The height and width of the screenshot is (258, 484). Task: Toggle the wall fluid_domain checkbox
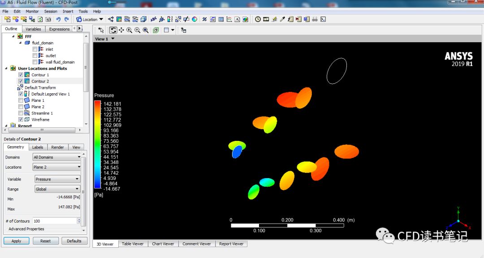point(35,62)
